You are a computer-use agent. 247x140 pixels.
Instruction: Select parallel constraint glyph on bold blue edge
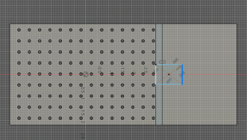tap(182, 74)
